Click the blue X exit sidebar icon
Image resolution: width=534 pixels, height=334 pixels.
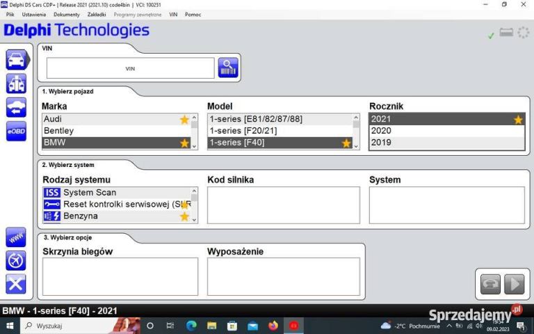coord(16,284)
